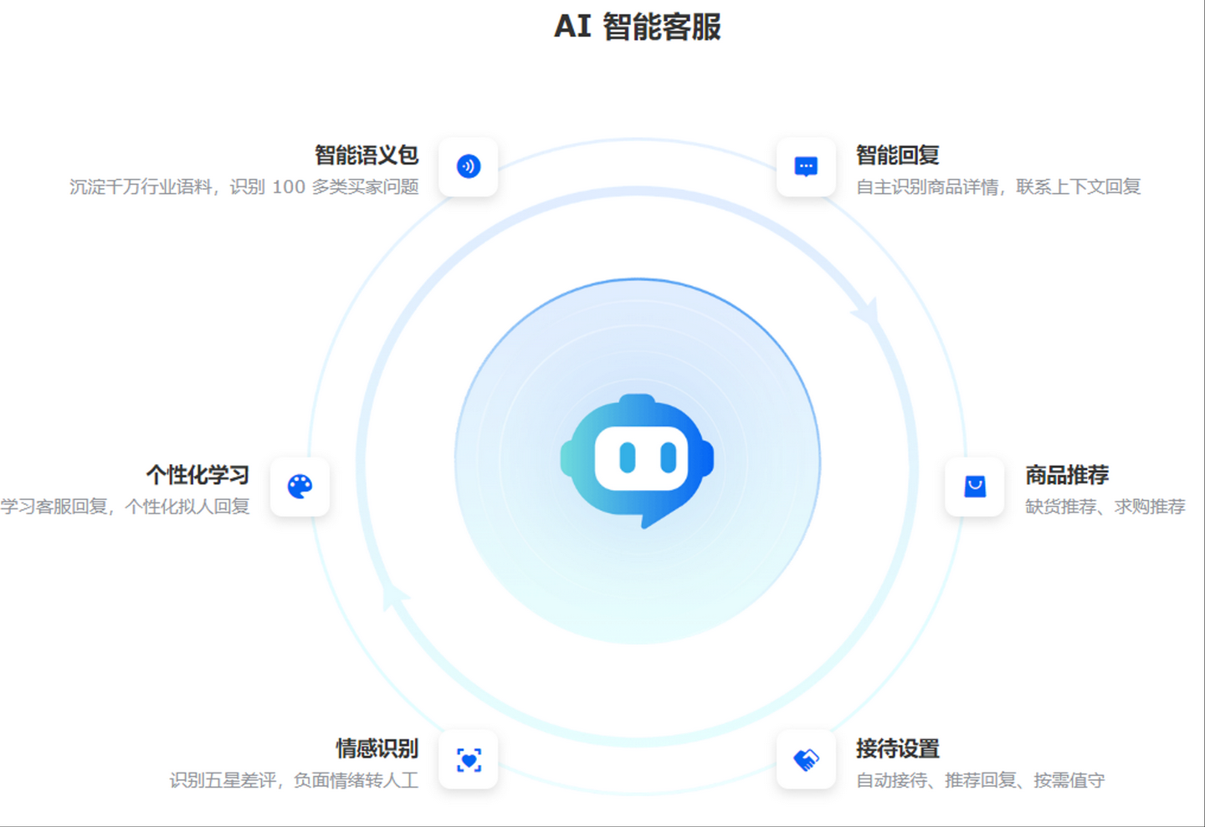Click description 自主识别商品详情，联系上下文回复
Viewport: 1205px width, 827px height.
[998, 186]
